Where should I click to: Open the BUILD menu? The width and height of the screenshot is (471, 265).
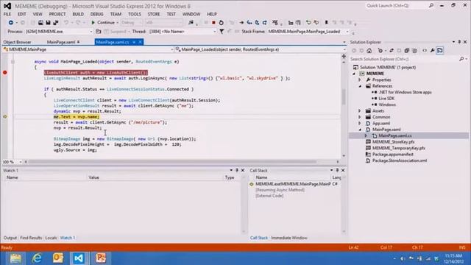[78, 14]
